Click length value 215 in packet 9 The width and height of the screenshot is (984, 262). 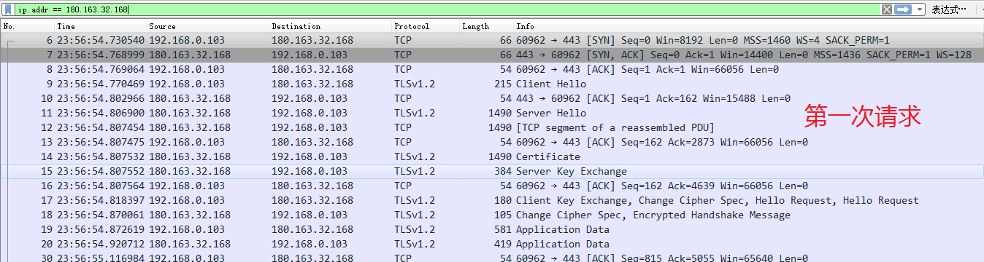(x=502, y=84)
